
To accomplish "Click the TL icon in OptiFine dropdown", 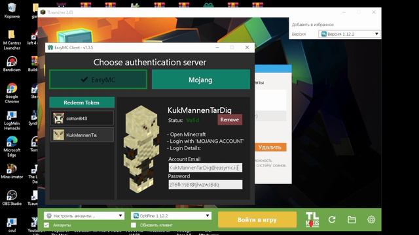I will point(136,216).
